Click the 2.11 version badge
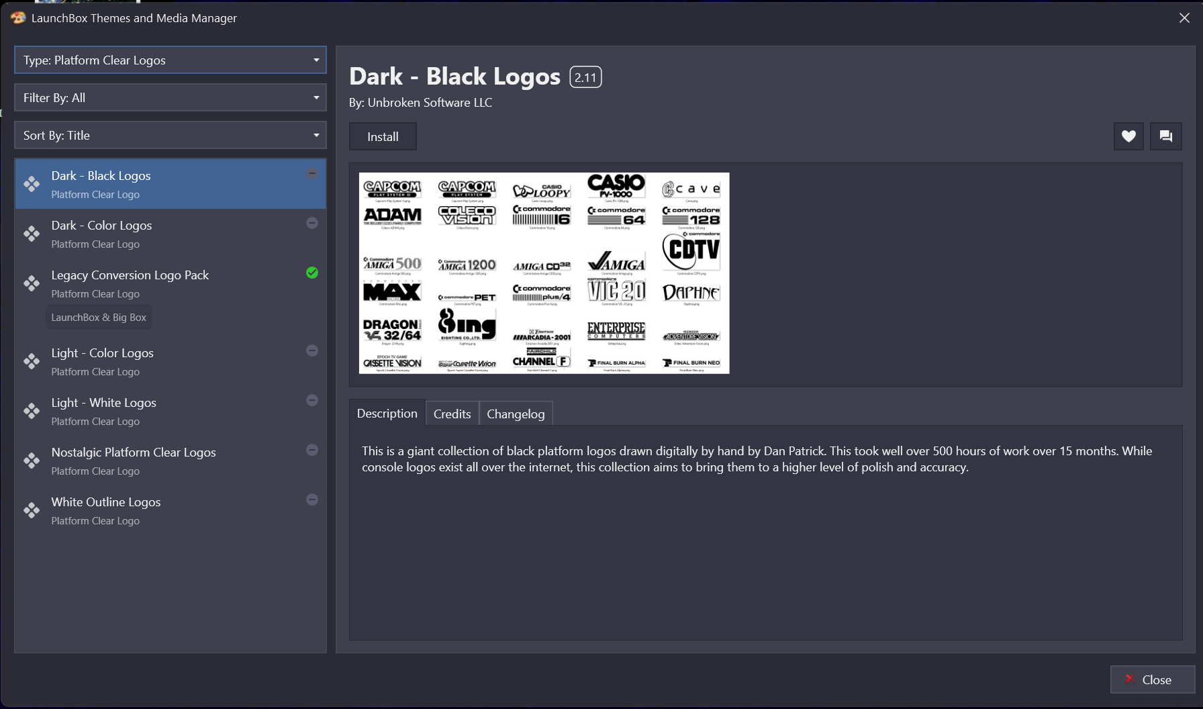Image resolution: width=1203 pixels, height=709 pixels. (x=585, y=77)
